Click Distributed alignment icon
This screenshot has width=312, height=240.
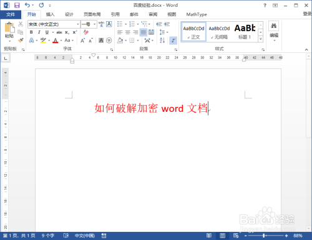(x=152, y=32)
